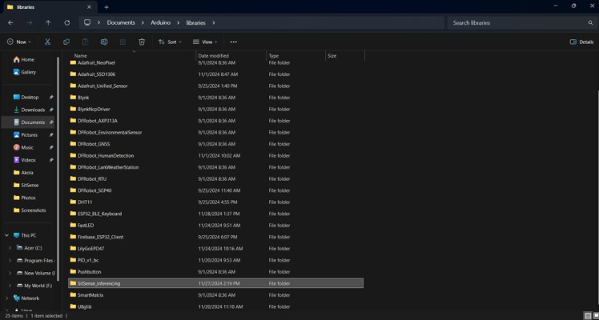Screen dimensions: 599x320
Task: Open the Sort dropdown menu
Action: pos(169,42)
